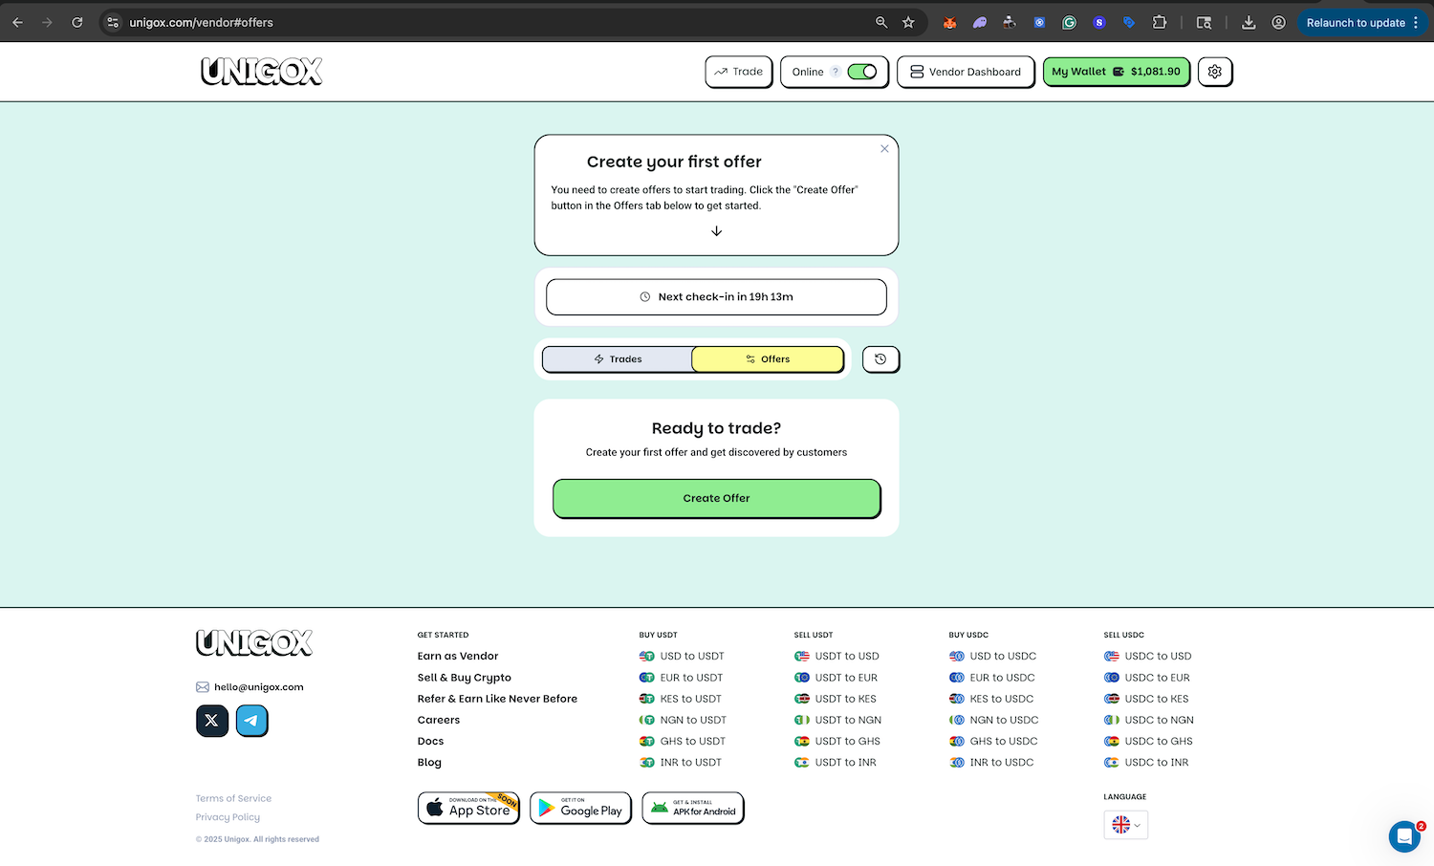Click the browser address bar
1434x866 pixels.
[x=287, y=21]
